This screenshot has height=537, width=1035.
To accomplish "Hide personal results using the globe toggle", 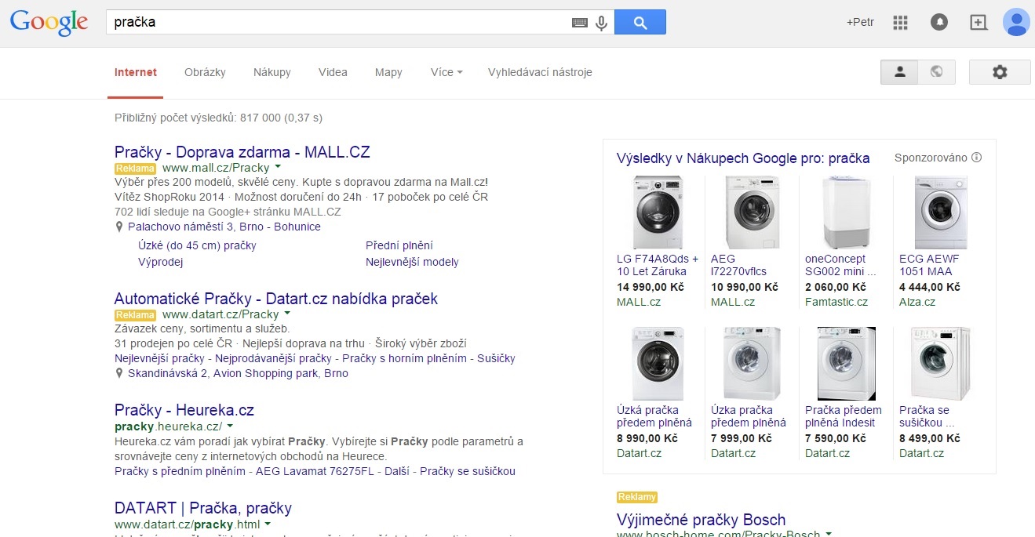I will point(936,72).
